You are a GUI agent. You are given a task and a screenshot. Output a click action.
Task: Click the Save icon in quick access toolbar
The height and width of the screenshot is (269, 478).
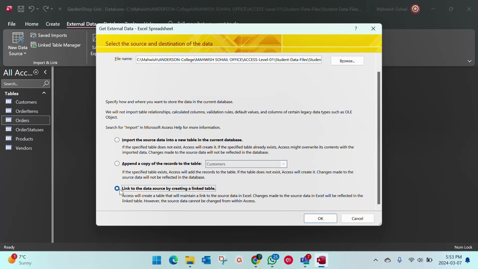click(21, 9)
